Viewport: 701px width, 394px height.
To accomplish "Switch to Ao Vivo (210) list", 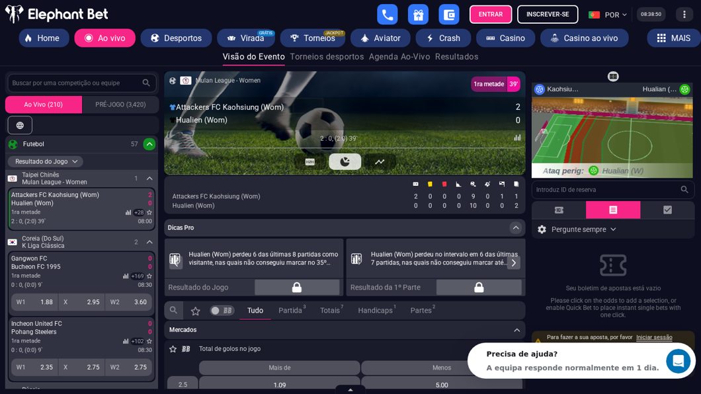I will pos(44,104).
